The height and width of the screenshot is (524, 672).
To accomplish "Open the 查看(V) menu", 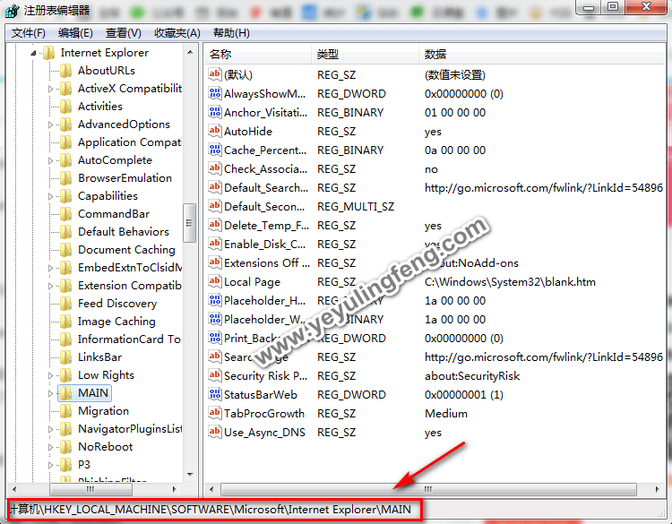I will (123, 33).
